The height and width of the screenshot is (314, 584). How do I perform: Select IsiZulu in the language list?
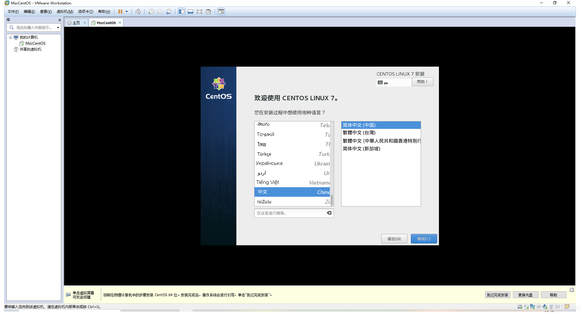(x=292, y=202)
